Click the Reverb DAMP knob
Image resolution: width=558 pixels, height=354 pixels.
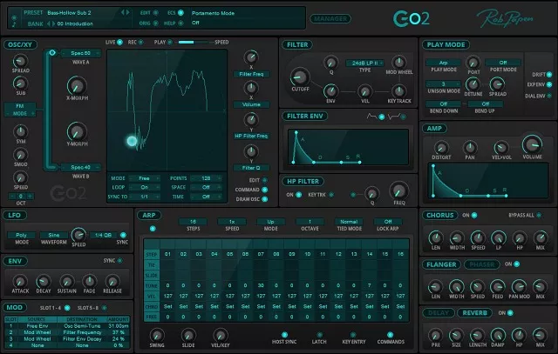pos(498,335)
